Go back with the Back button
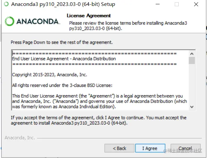 119,148
